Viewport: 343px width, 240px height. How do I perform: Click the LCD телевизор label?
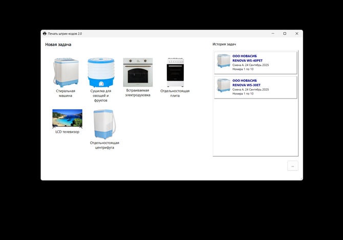(68, 132)
